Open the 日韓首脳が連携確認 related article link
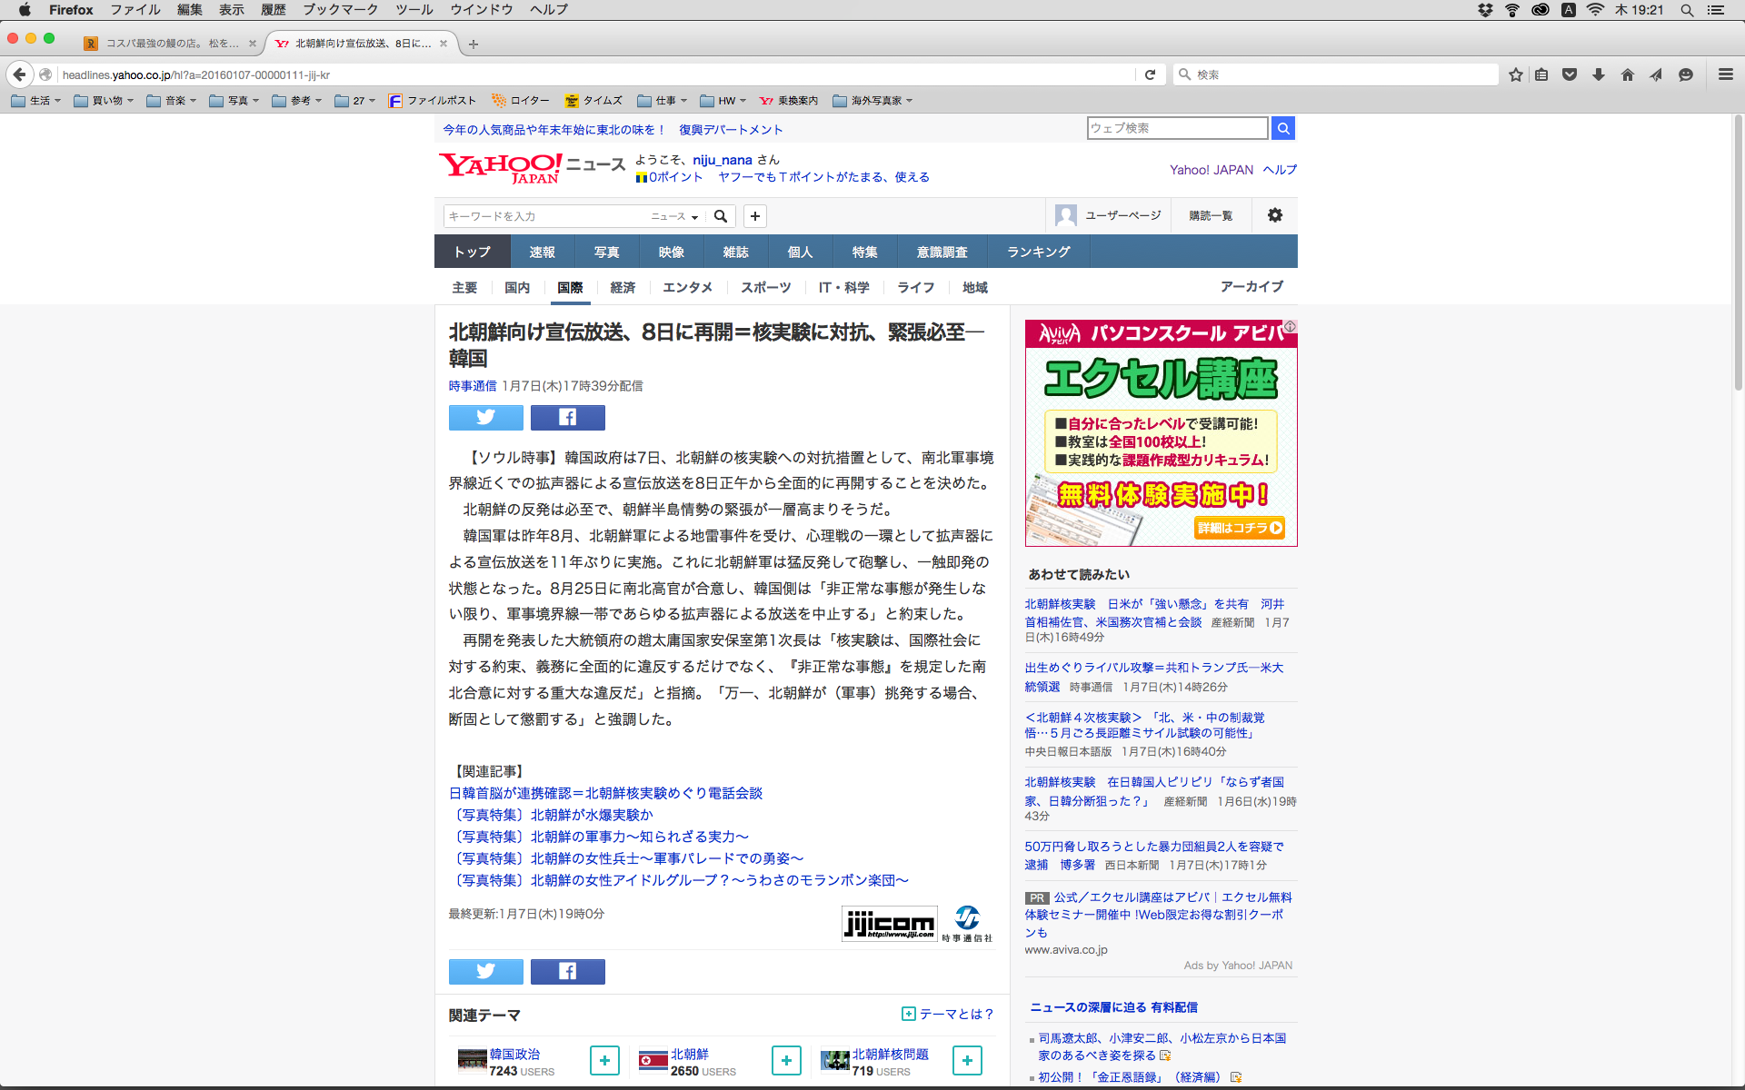The width and height of the screenshot is (1745, 1090). pyautogui.click(x=605, y=793)
